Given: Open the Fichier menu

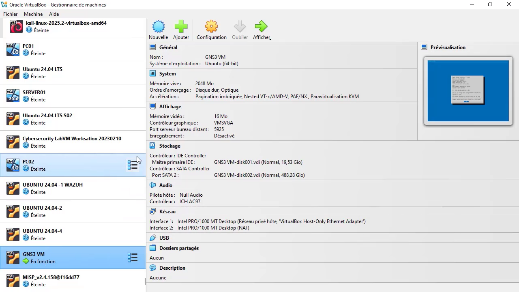Looking at the screenshot, I should pyautogui.click(x=11, y=14).
